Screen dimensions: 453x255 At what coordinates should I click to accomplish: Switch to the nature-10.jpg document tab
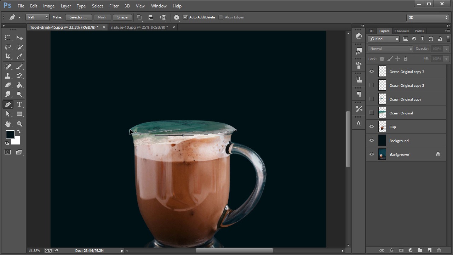(139, 27)
